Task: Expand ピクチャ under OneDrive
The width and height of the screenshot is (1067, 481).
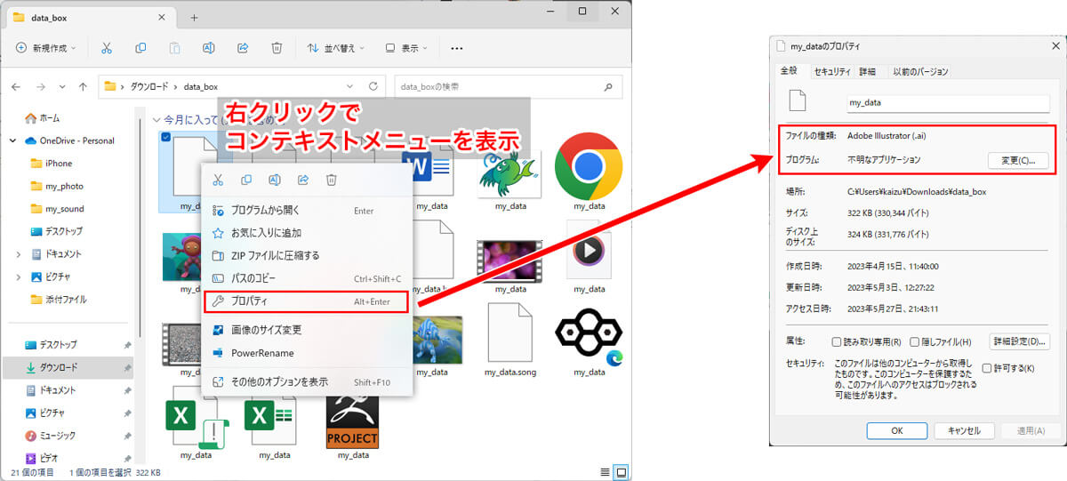Action: [x=19, y=277]
